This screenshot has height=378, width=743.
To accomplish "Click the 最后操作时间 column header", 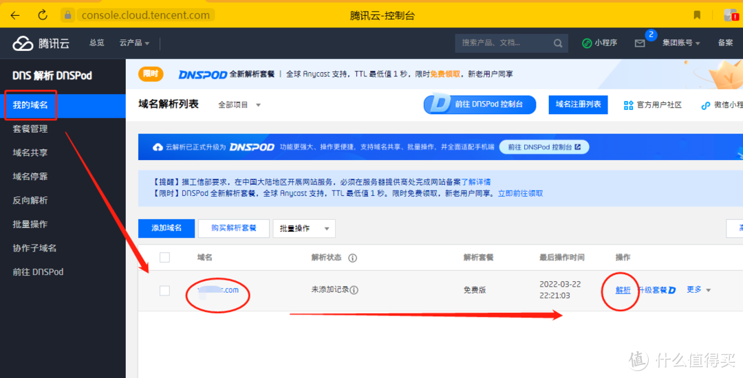I will tap(561, 257).
